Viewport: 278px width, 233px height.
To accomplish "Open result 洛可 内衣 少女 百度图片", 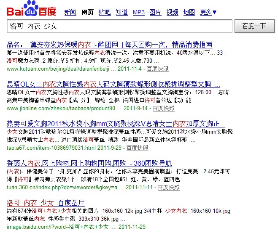I will tap(46, 203).
